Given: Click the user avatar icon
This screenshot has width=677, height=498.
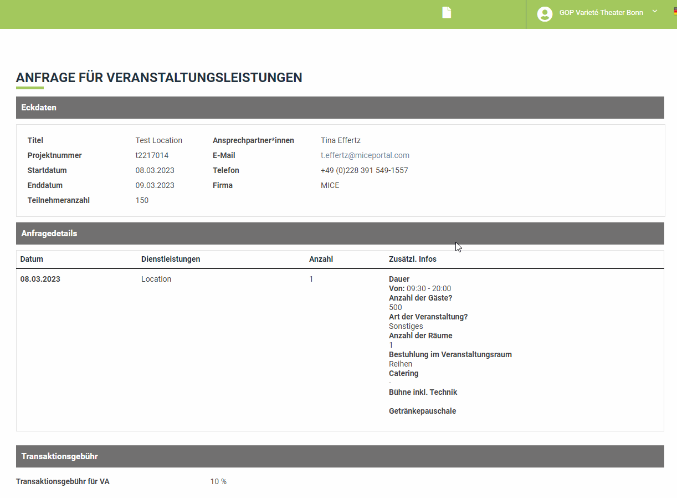Looking at the screenshot, I should pos(545,14).
